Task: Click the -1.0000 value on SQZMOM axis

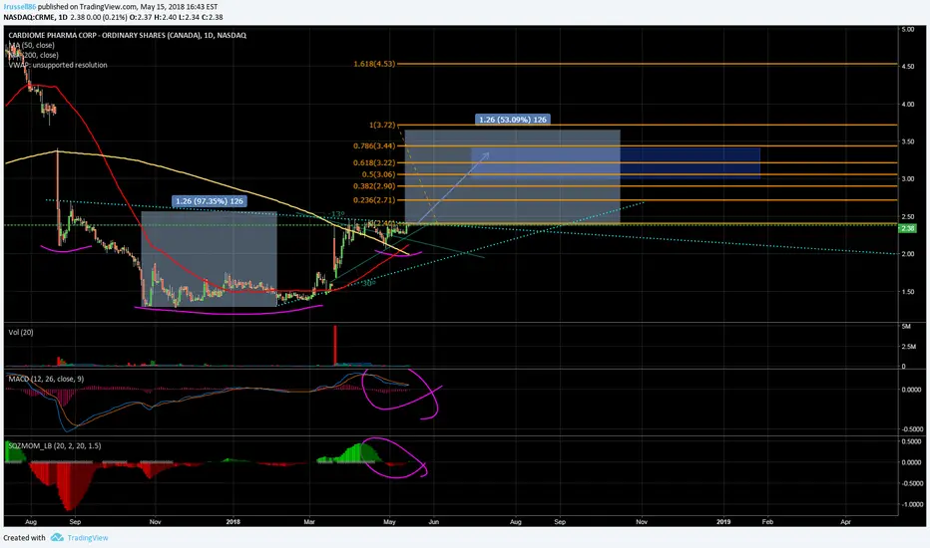Action: 912,505
